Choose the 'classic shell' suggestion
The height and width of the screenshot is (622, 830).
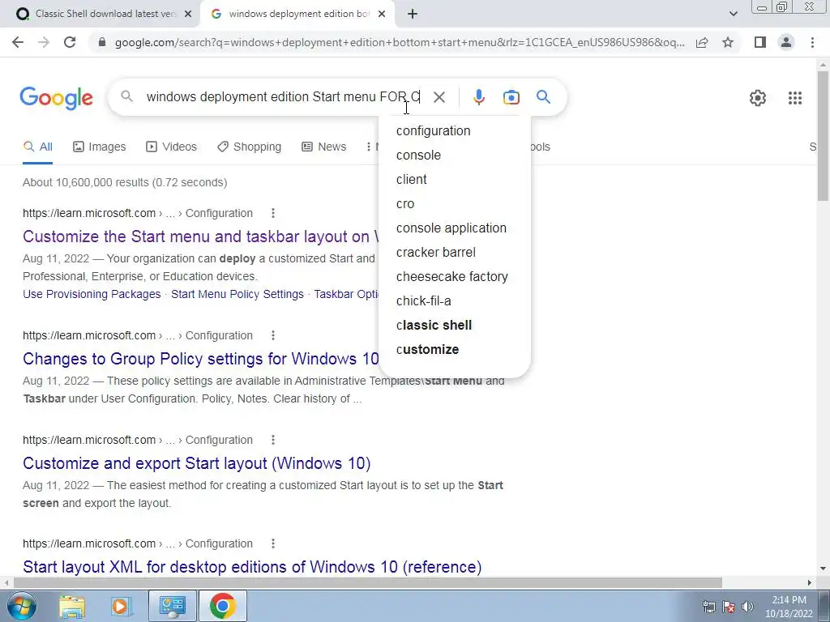click(x=455, y=326)
